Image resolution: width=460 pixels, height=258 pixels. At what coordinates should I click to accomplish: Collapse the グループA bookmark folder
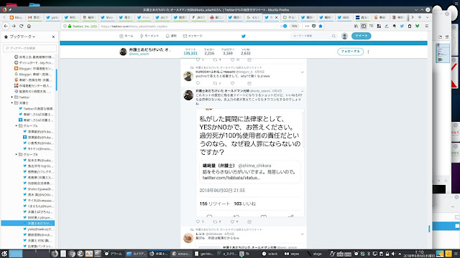(17, 126)
